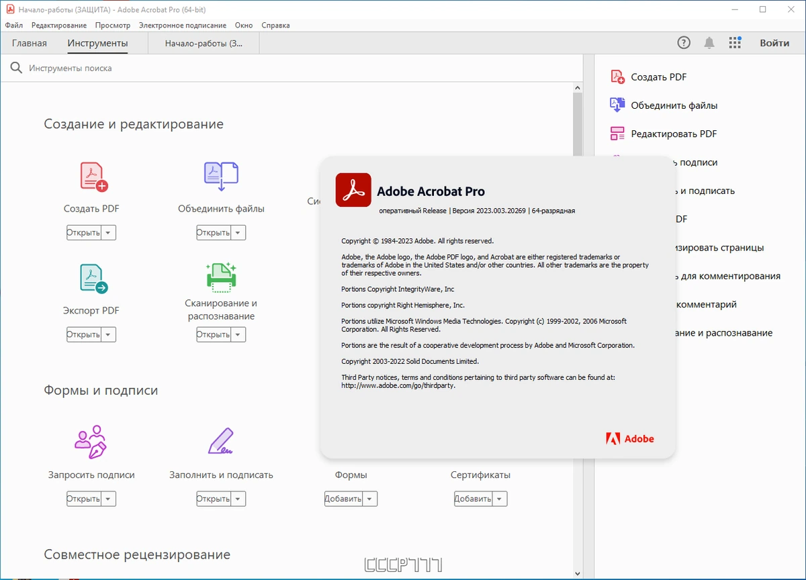
Task: Open the Справка menu
Action: coord(275,26)
